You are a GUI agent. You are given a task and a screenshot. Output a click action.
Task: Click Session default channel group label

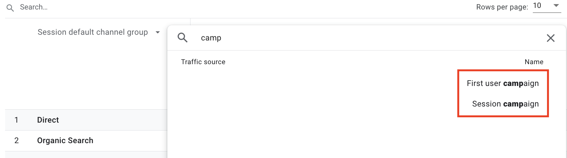(93, 32)
